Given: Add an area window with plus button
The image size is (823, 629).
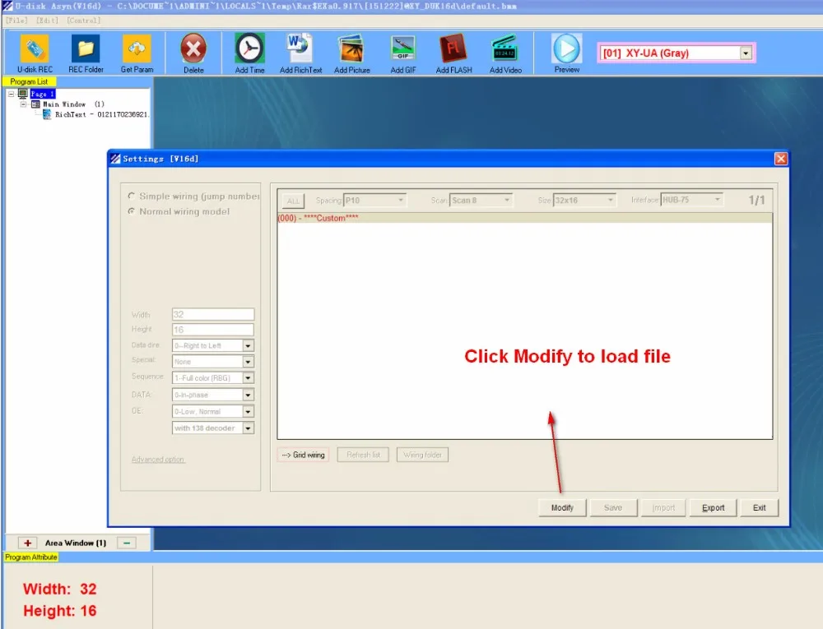Looking at the screenshot, I should 28,543.
